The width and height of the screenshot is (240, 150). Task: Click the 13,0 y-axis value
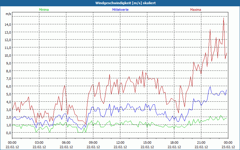pyautogui.click(x=8, y=32)
